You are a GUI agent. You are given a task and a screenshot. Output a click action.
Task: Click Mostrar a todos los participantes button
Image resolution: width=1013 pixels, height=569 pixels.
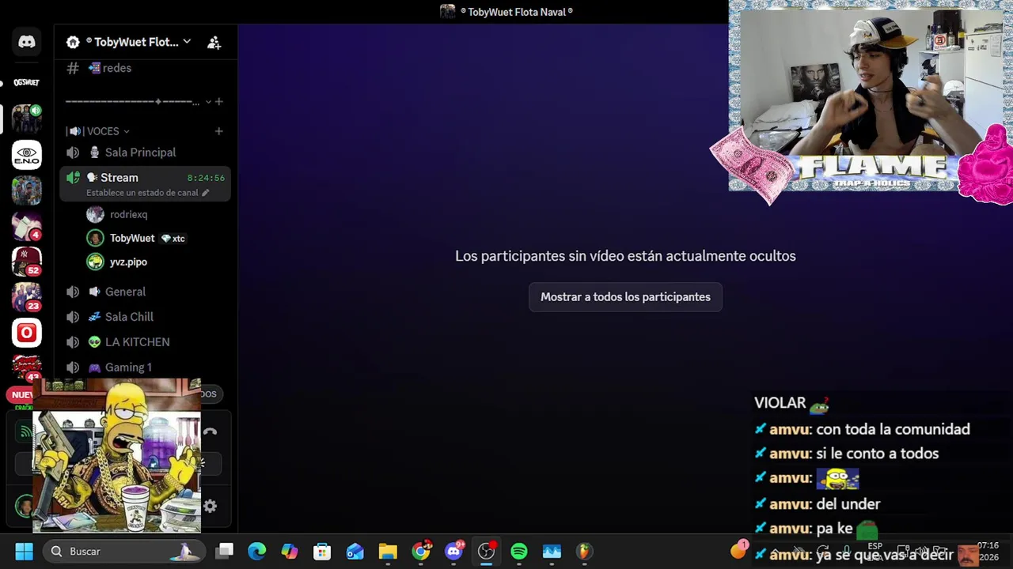[x=625, y=297]
